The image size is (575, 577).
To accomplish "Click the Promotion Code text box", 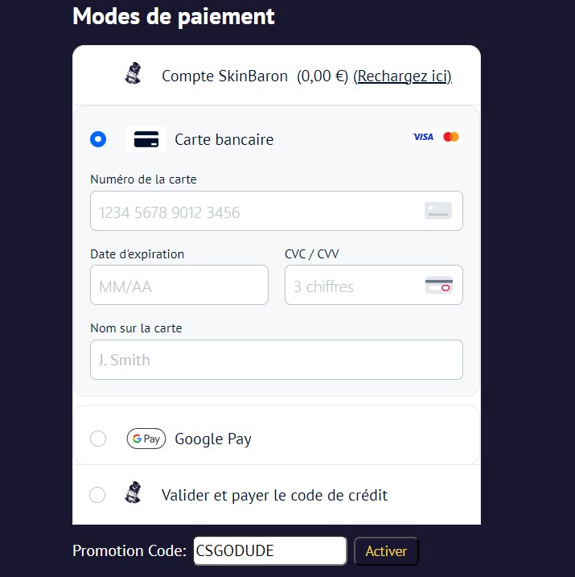I will pyautogui.click(x=269, y=551).
